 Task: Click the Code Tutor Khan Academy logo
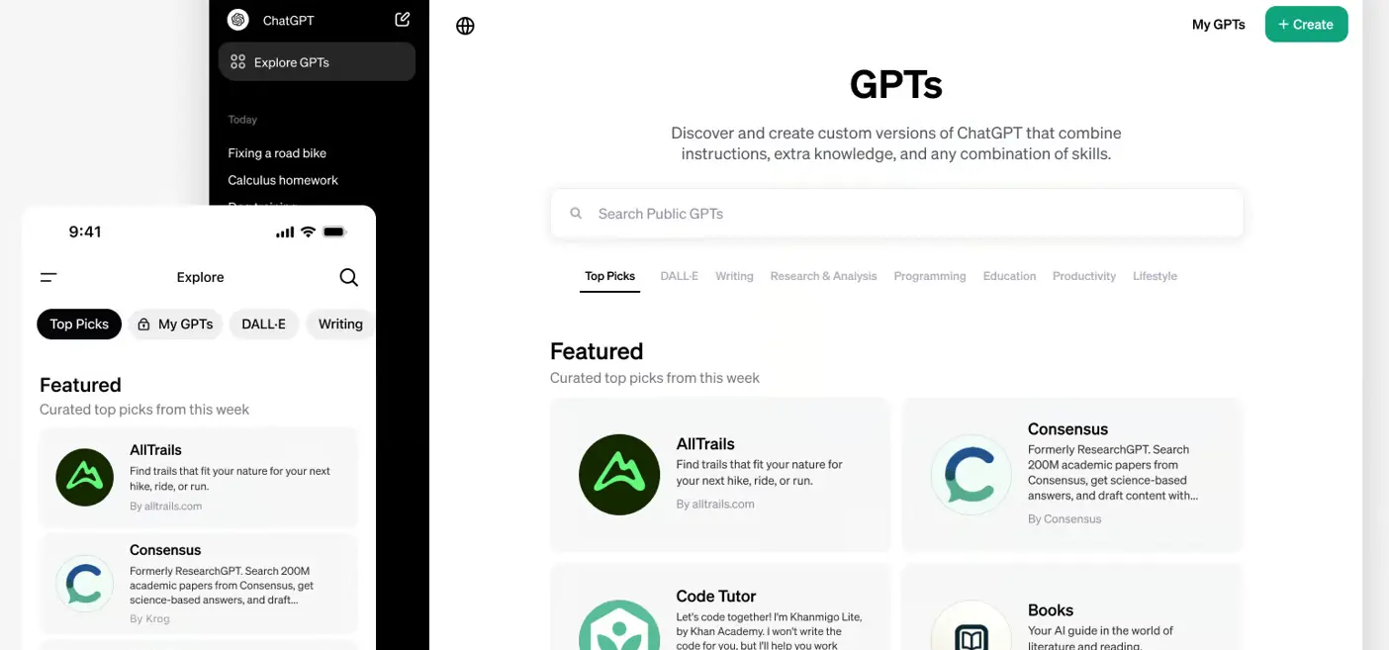(619, 625)
